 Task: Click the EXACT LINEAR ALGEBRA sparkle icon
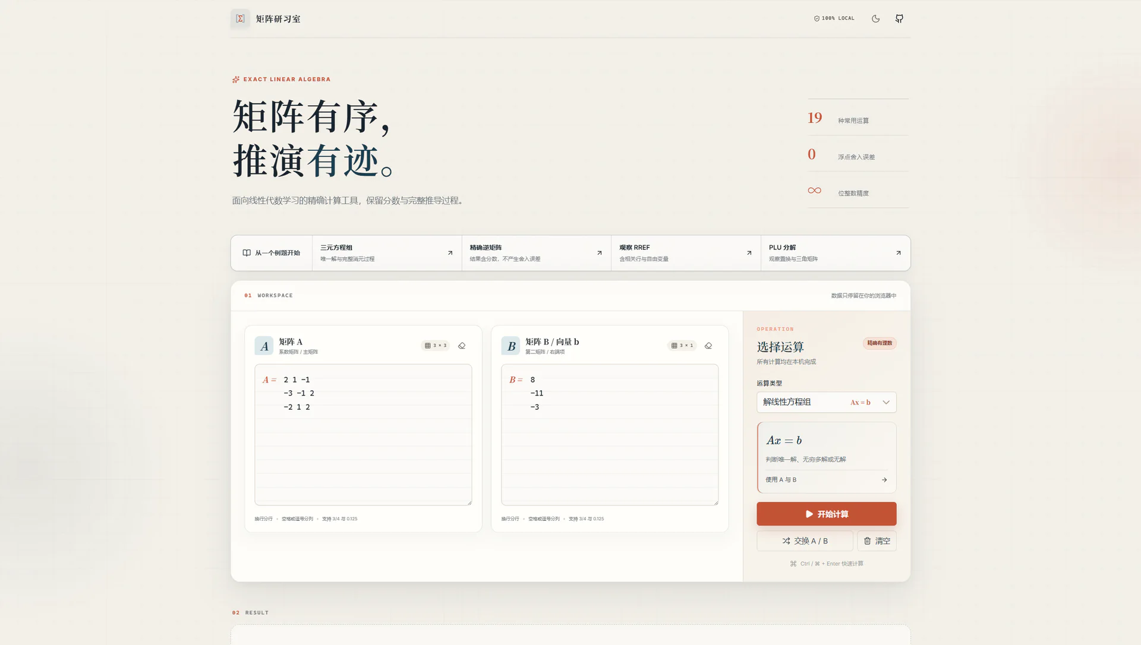[236, 79]
